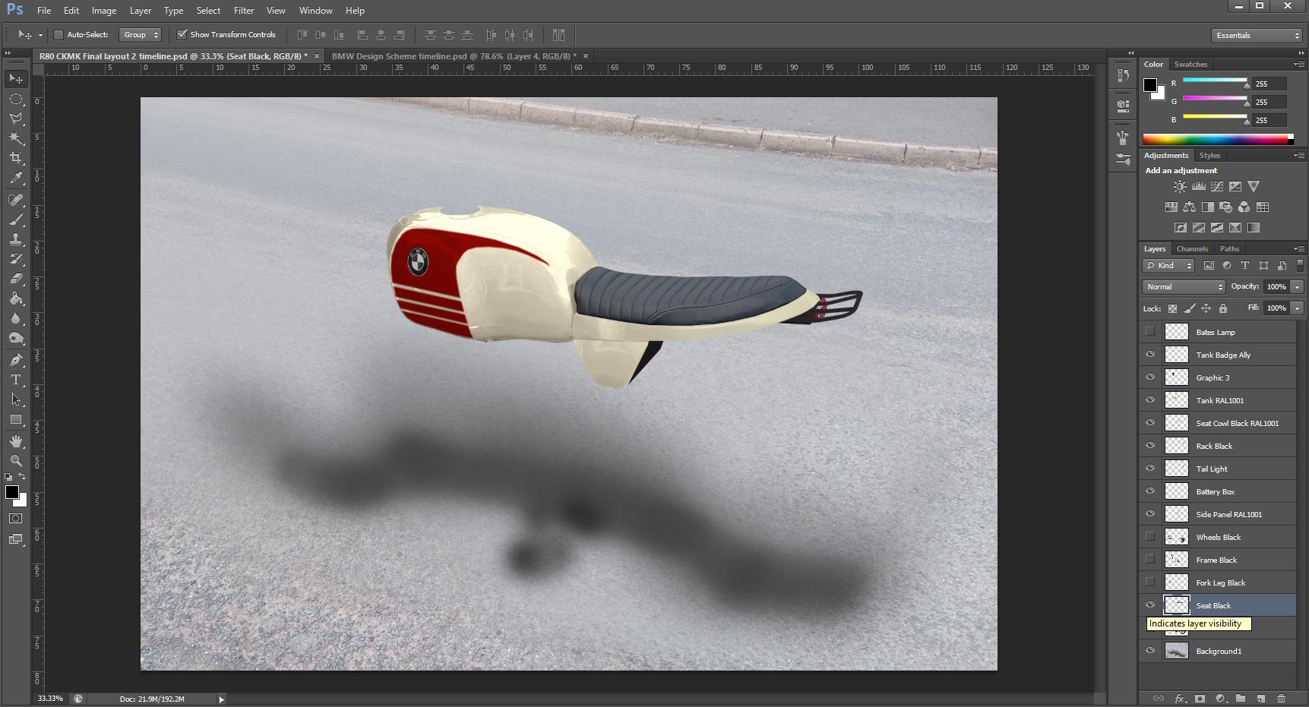This screenshot has height=707, width=1309.
Task: Click Create new group folder icon
Action: 1241,699
